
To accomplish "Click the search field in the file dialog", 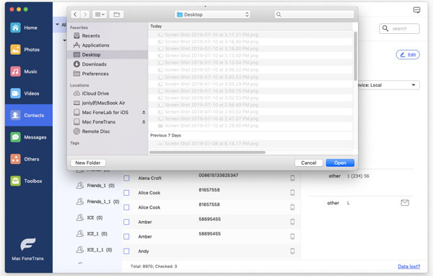I will pyautogui.click(x=314, y=14).
